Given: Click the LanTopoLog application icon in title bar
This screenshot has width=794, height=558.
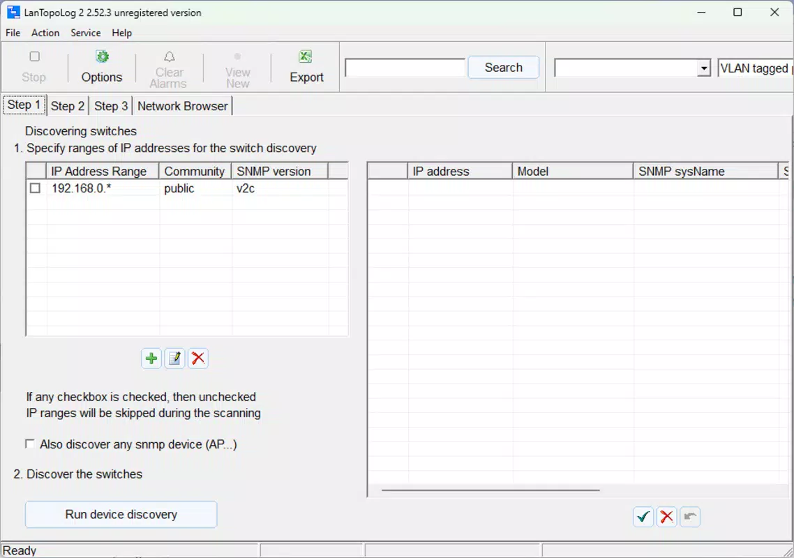Looking at the screenshot, I should 13,12.
